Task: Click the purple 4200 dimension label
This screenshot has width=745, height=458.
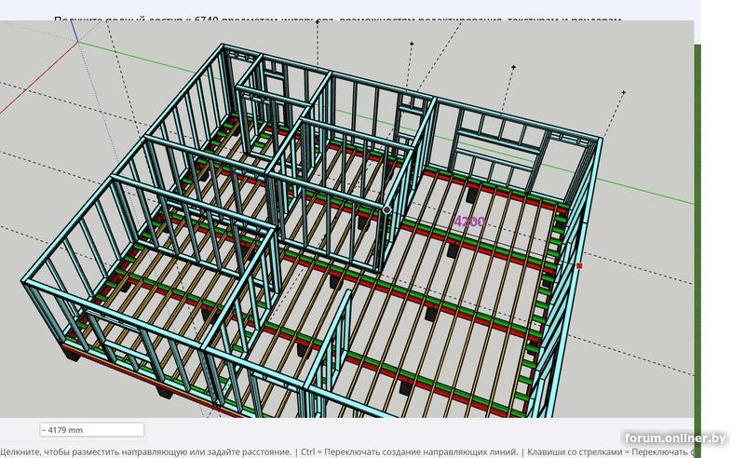Action: click(469, 222)
